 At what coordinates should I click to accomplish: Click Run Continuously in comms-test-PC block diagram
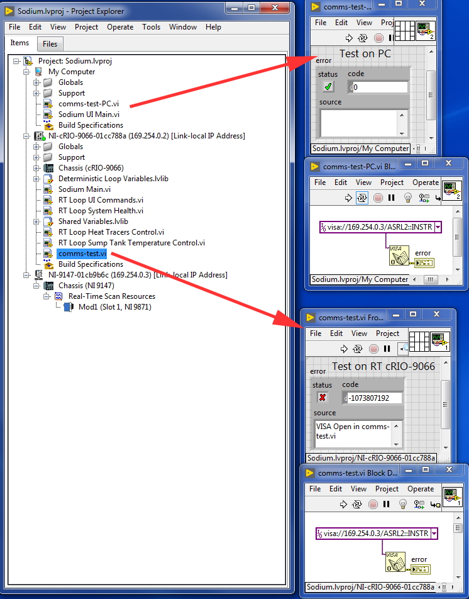[x=361, y=198]
